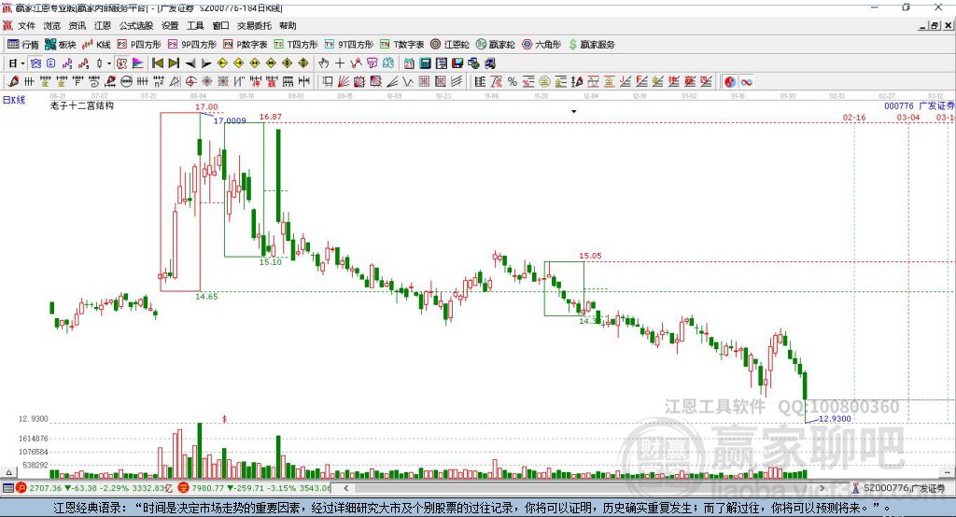The height and width of the screenshot is (517, 956).
Task: Click the 000776 广发证券 stock title
Action: click(x=919, y=106)
